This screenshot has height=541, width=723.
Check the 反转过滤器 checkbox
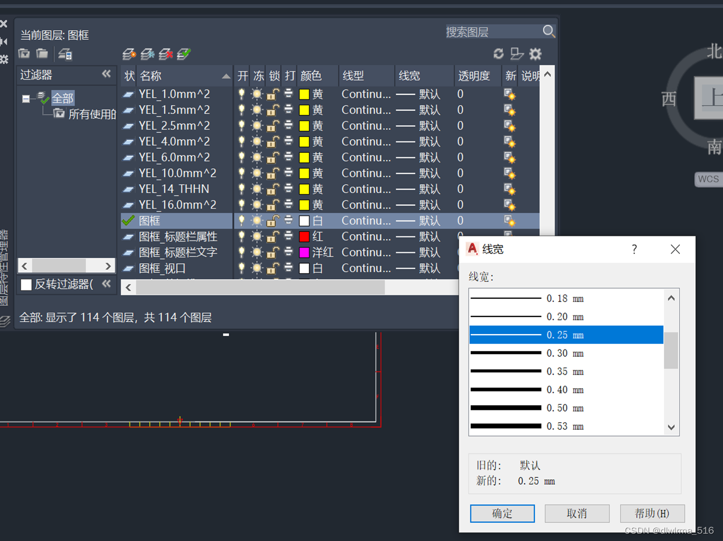pyautogui.click(x=26, y=285)
